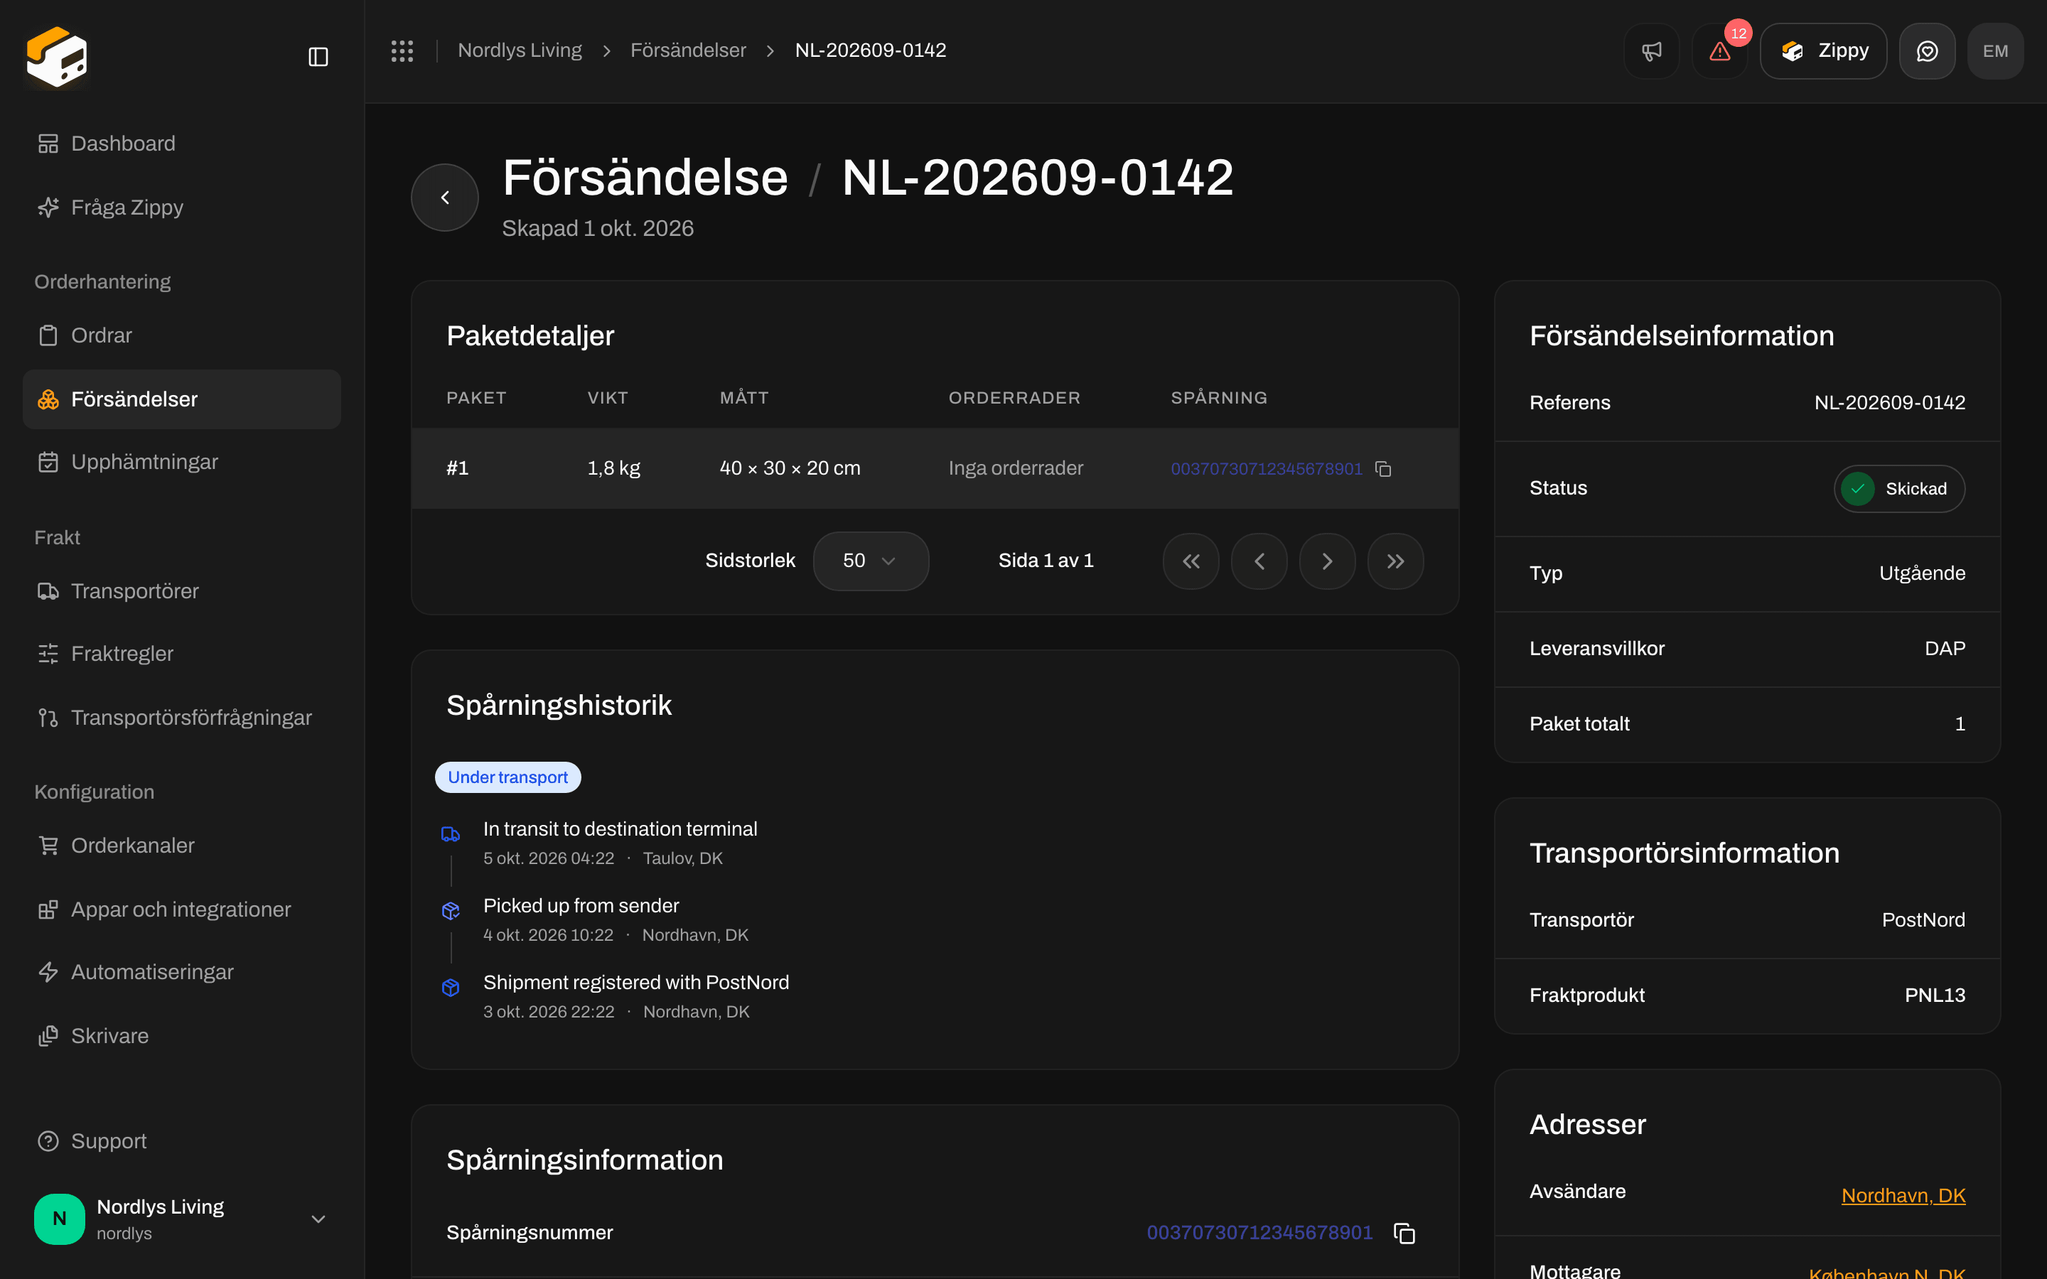Open Fråga Zippy in the sidebar

click(x=182, y=207)
